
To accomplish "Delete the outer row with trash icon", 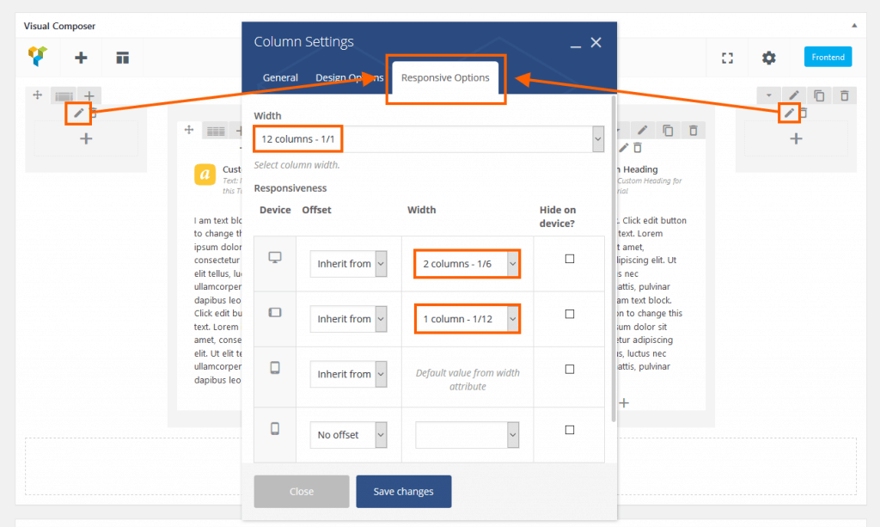I will (x=845, y=96).
